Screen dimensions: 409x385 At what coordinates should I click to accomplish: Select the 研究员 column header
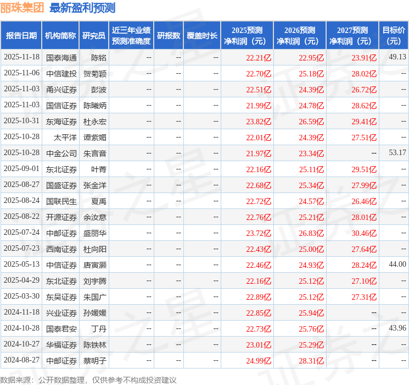point(94,36)
